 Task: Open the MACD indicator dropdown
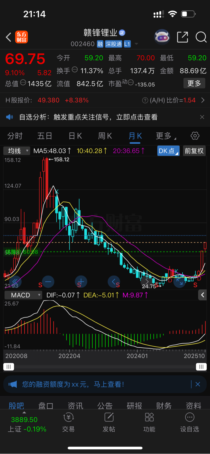[23, 295]
